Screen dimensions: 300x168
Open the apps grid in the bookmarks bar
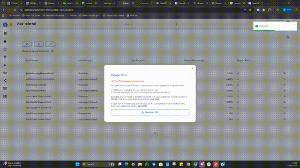[3, 15]
